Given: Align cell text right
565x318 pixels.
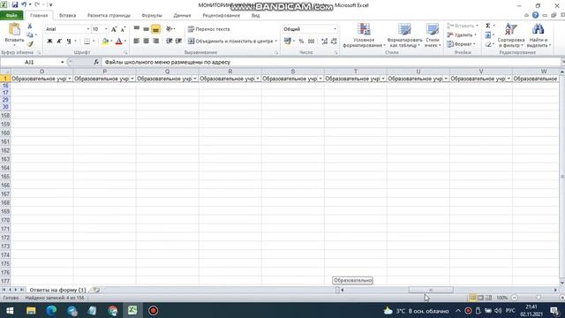Looking at the screenshot, I should tap(155, 42).
